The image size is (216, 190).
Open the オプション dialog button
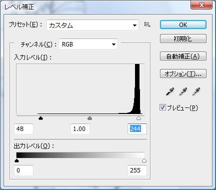coord(183,73)
